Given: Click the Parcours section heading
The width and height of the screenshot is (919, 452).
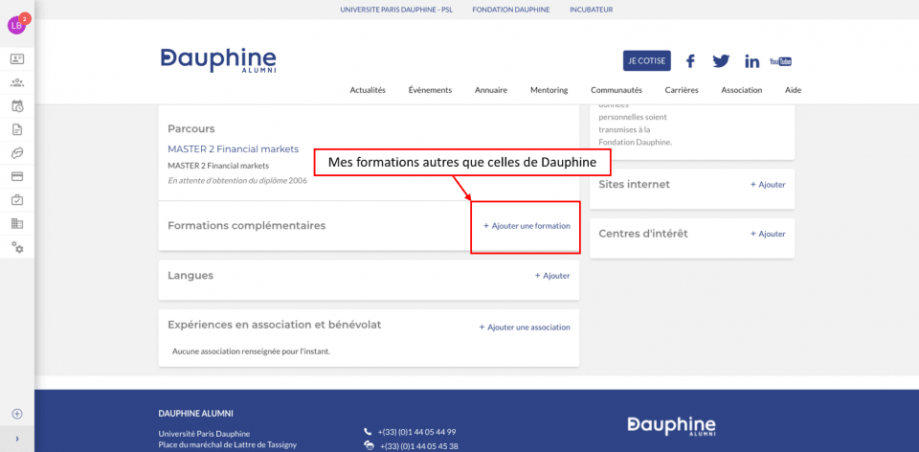Looking at the screenshot, I should coord(191,128).
